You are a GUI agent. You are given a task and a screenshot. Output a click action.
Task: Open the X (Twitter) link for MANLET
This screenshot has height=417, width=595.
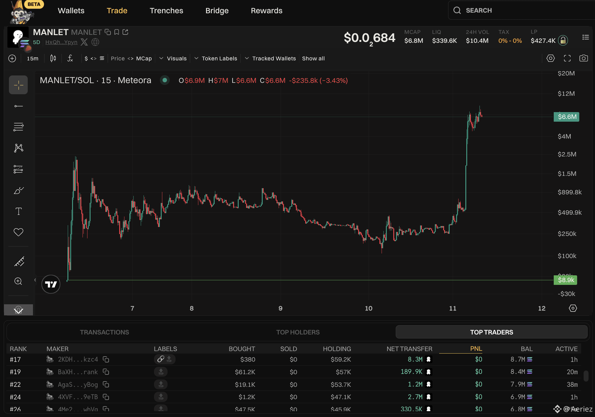(84, 42)
